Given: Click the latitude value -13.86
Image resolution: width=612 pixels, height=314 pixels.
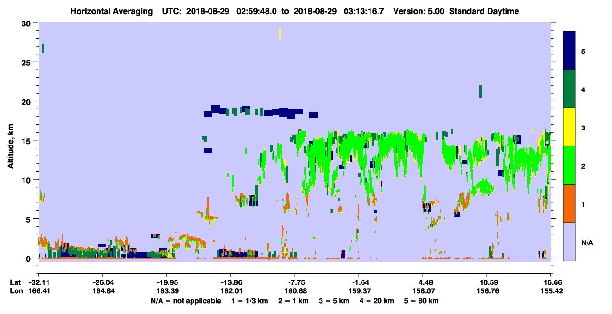Looking at the screenshot, I should point(230,282).
